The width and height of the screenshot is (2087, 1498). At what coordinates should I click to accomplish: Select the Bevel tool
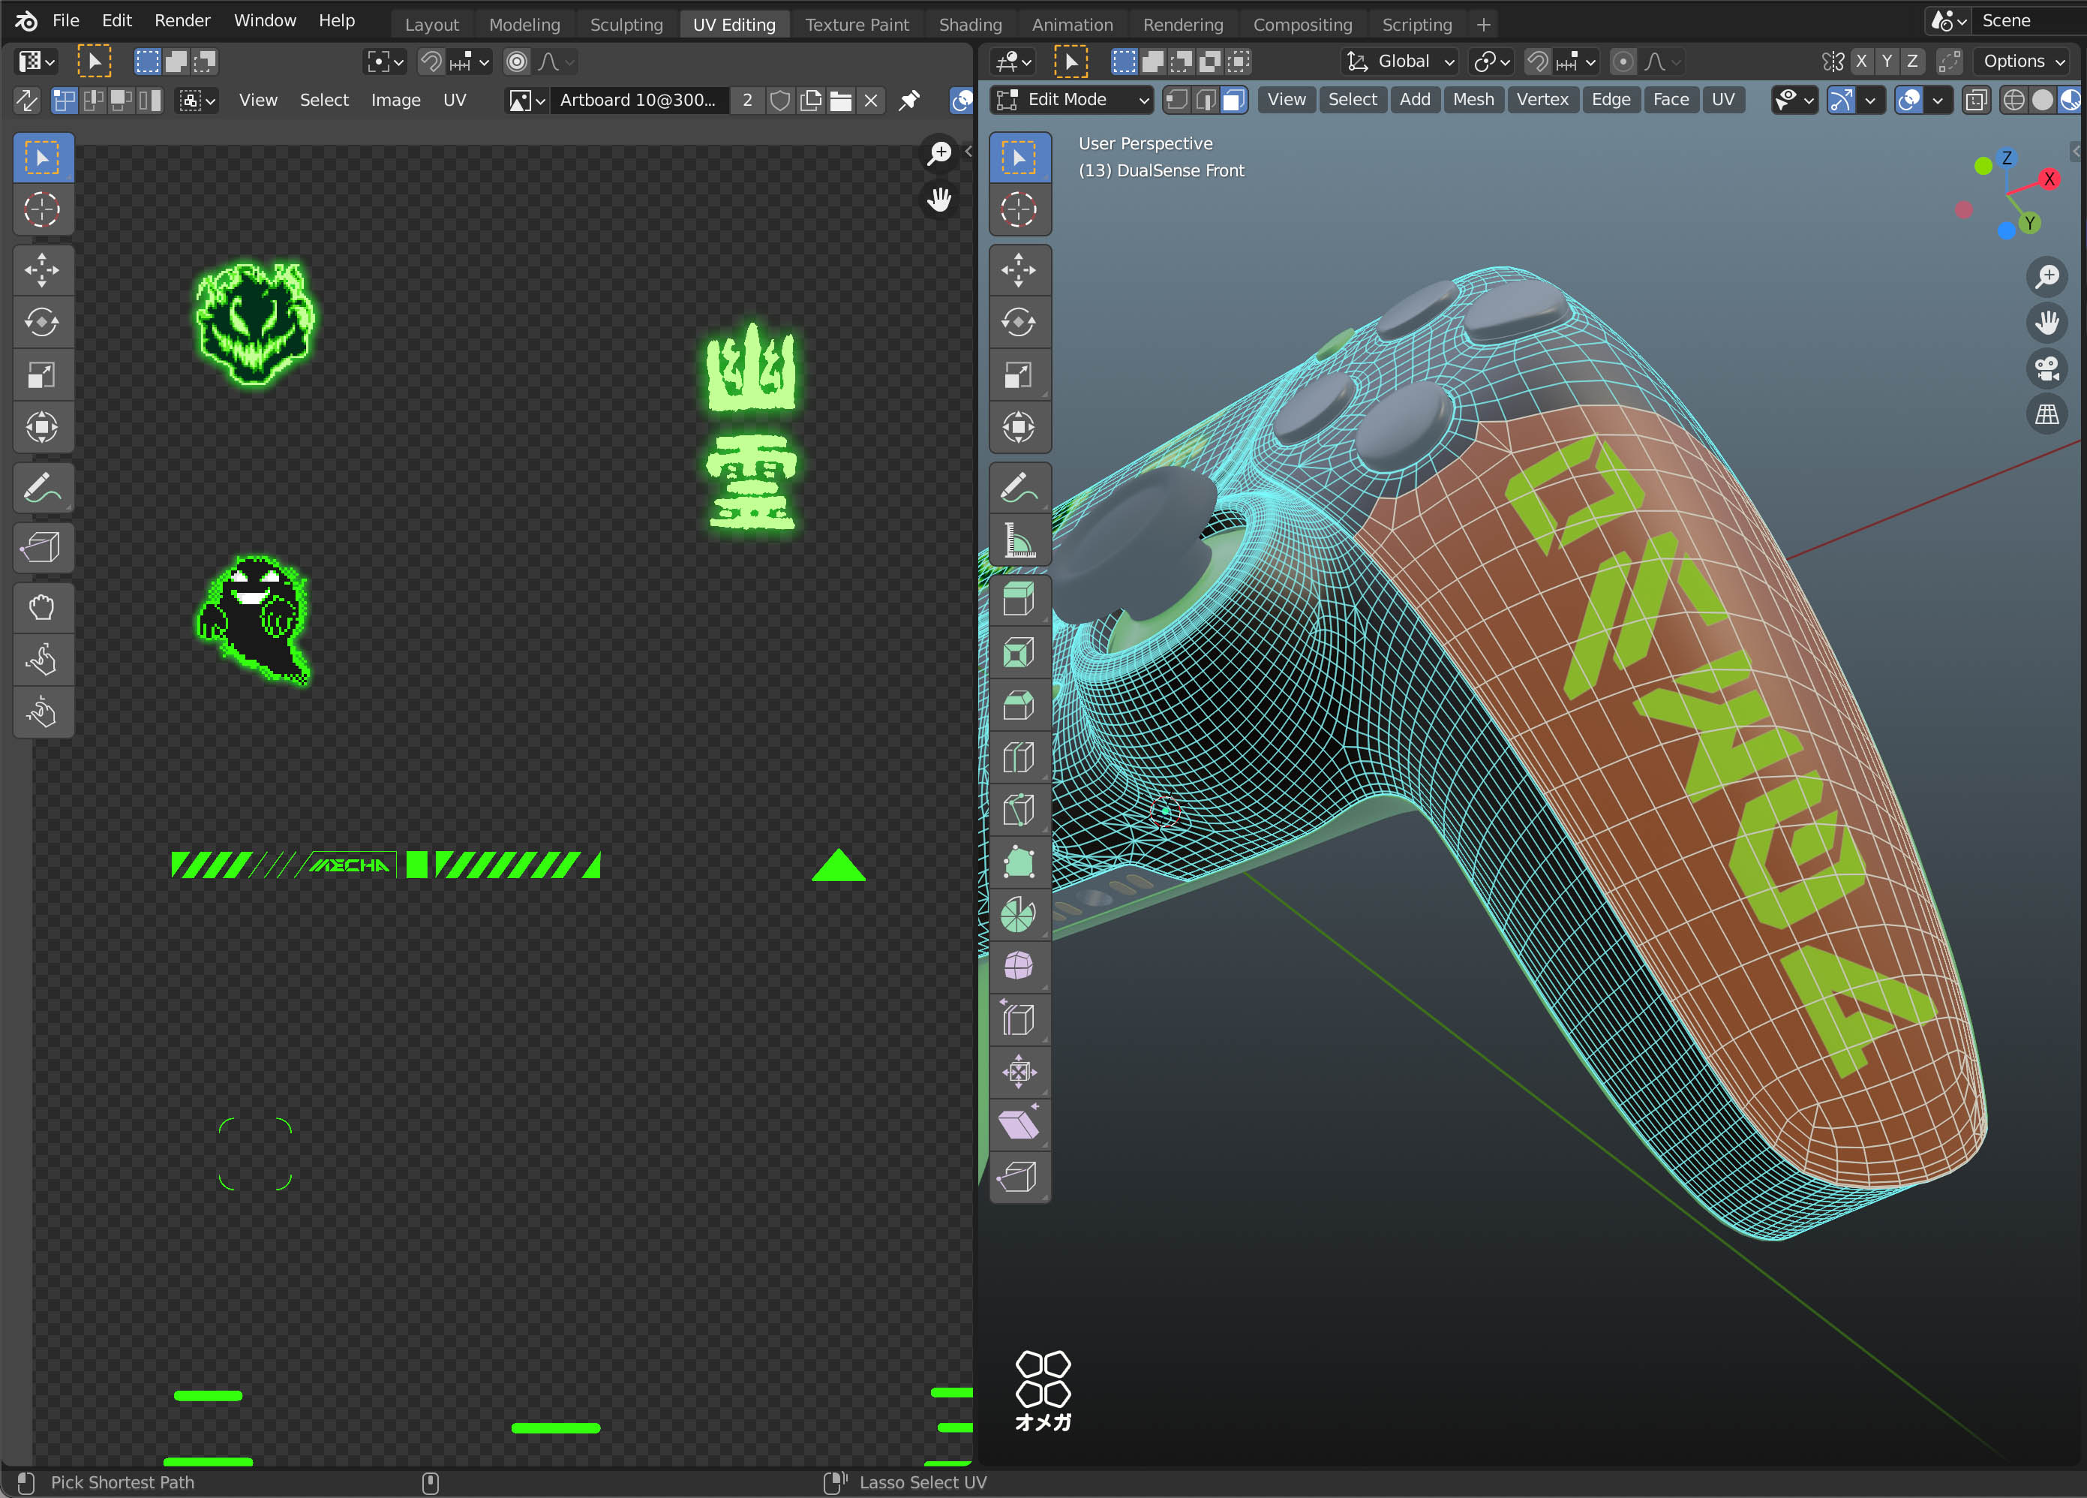coord(1019,705)
